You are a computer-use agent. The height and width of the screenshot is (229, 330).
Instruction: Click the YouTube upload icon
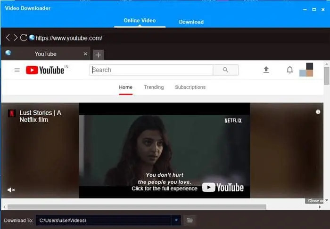coord(266,70)
